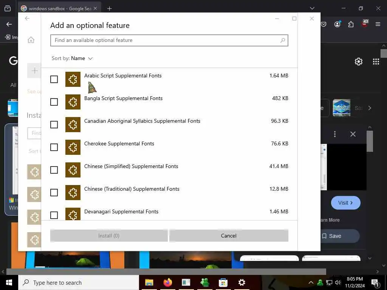Open Settings Home icon

click(31, 40)
